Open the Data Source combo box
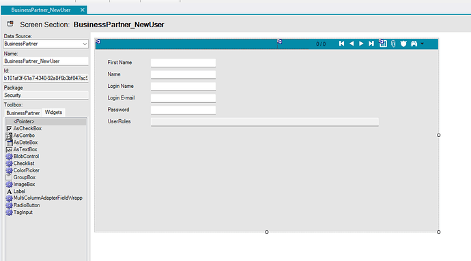 [46, 44]
